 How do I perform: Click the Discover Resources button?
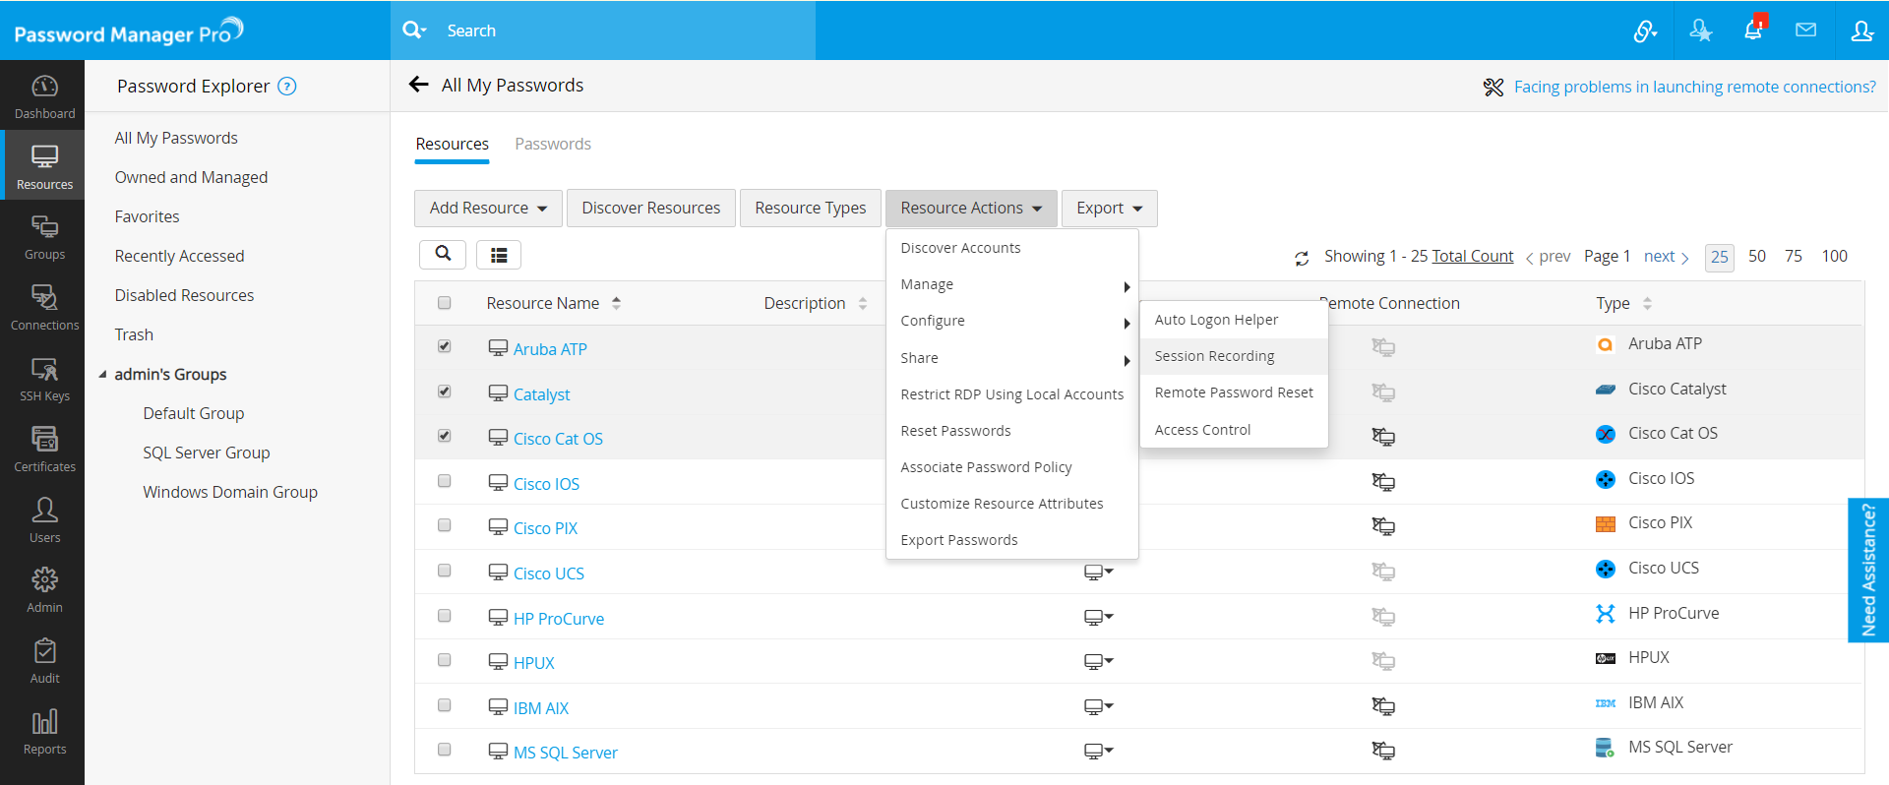tap(650, 209)
